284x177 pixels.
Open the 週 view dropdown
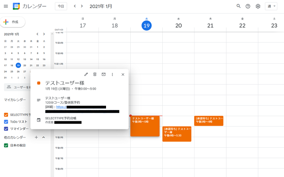[x=271, y=6]
